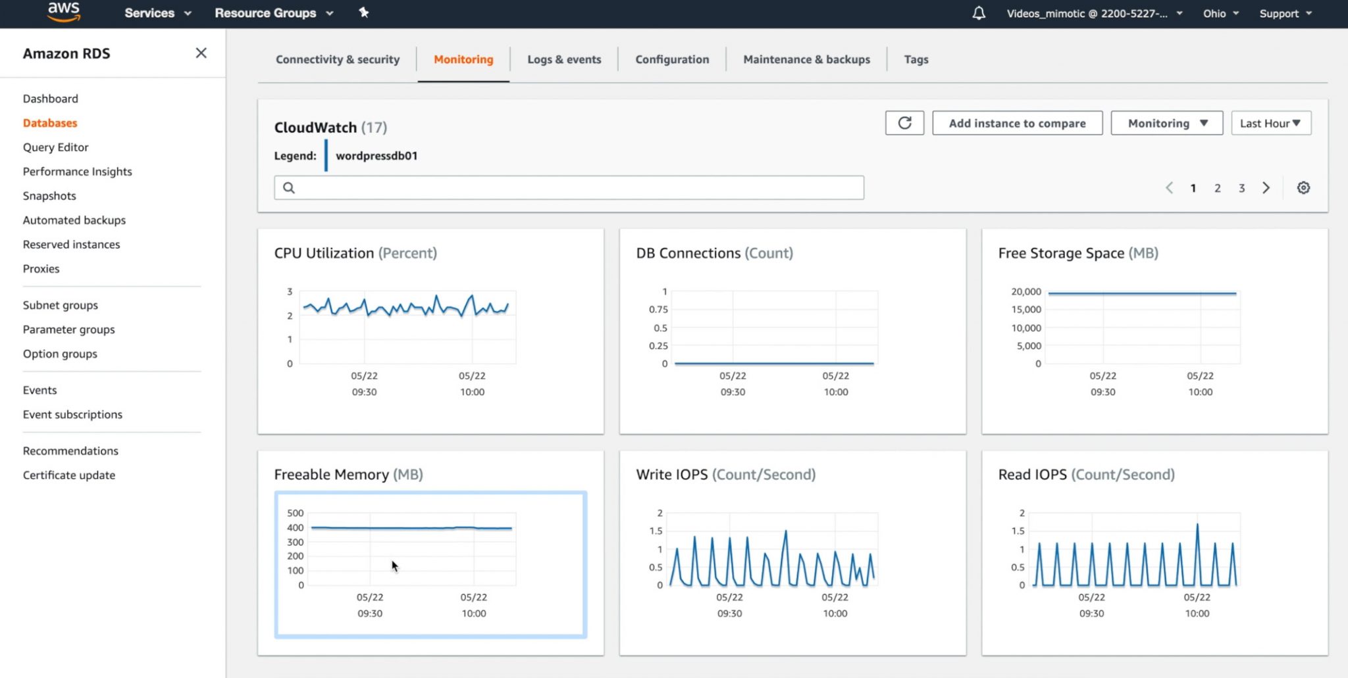Open the Free Storage Space chart

tap(1154, 331)
